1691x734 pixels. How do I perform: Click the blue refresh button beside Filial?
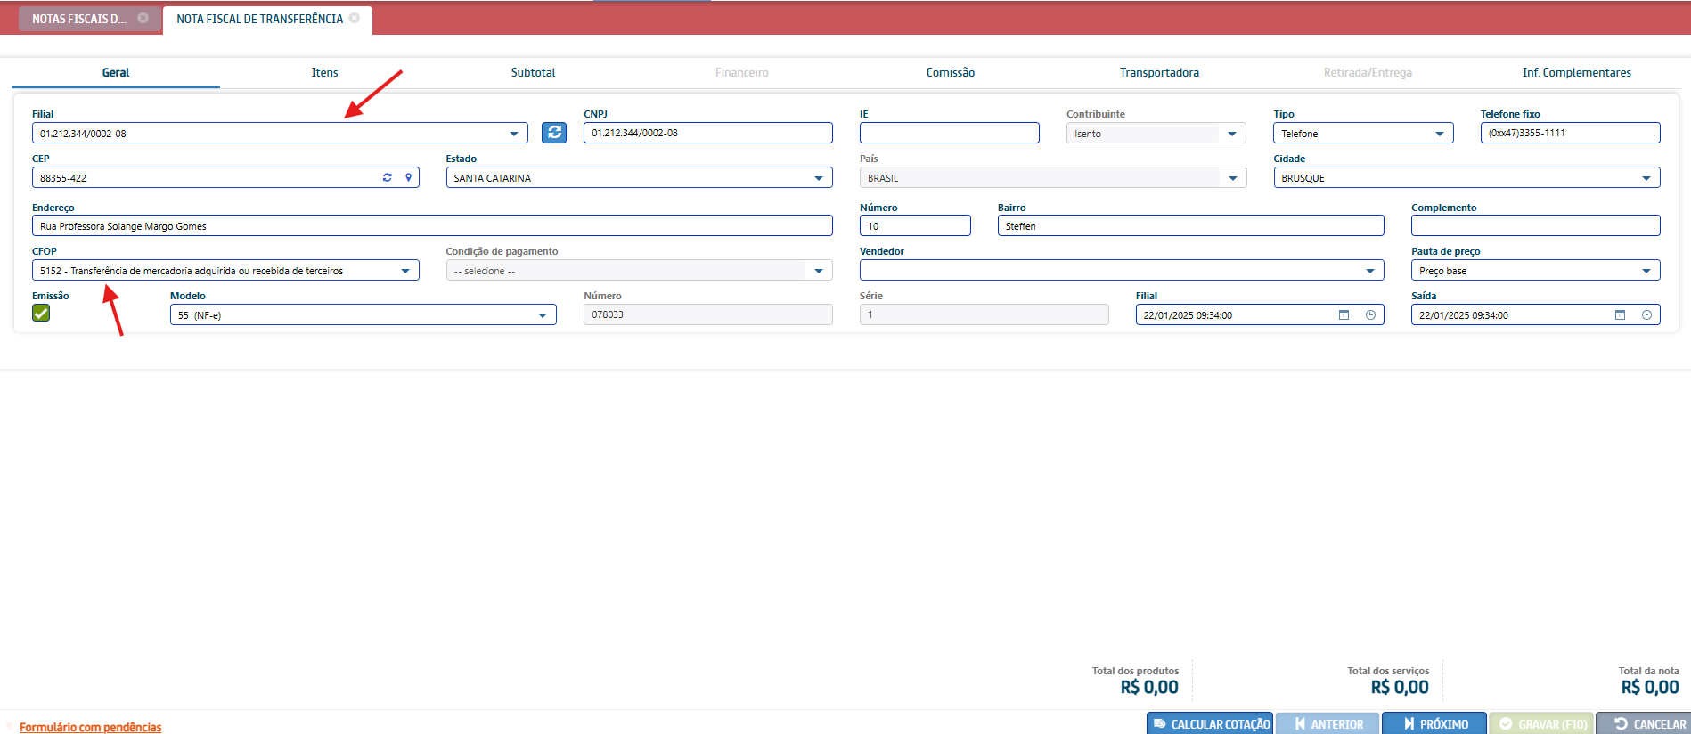click(554, 133)
